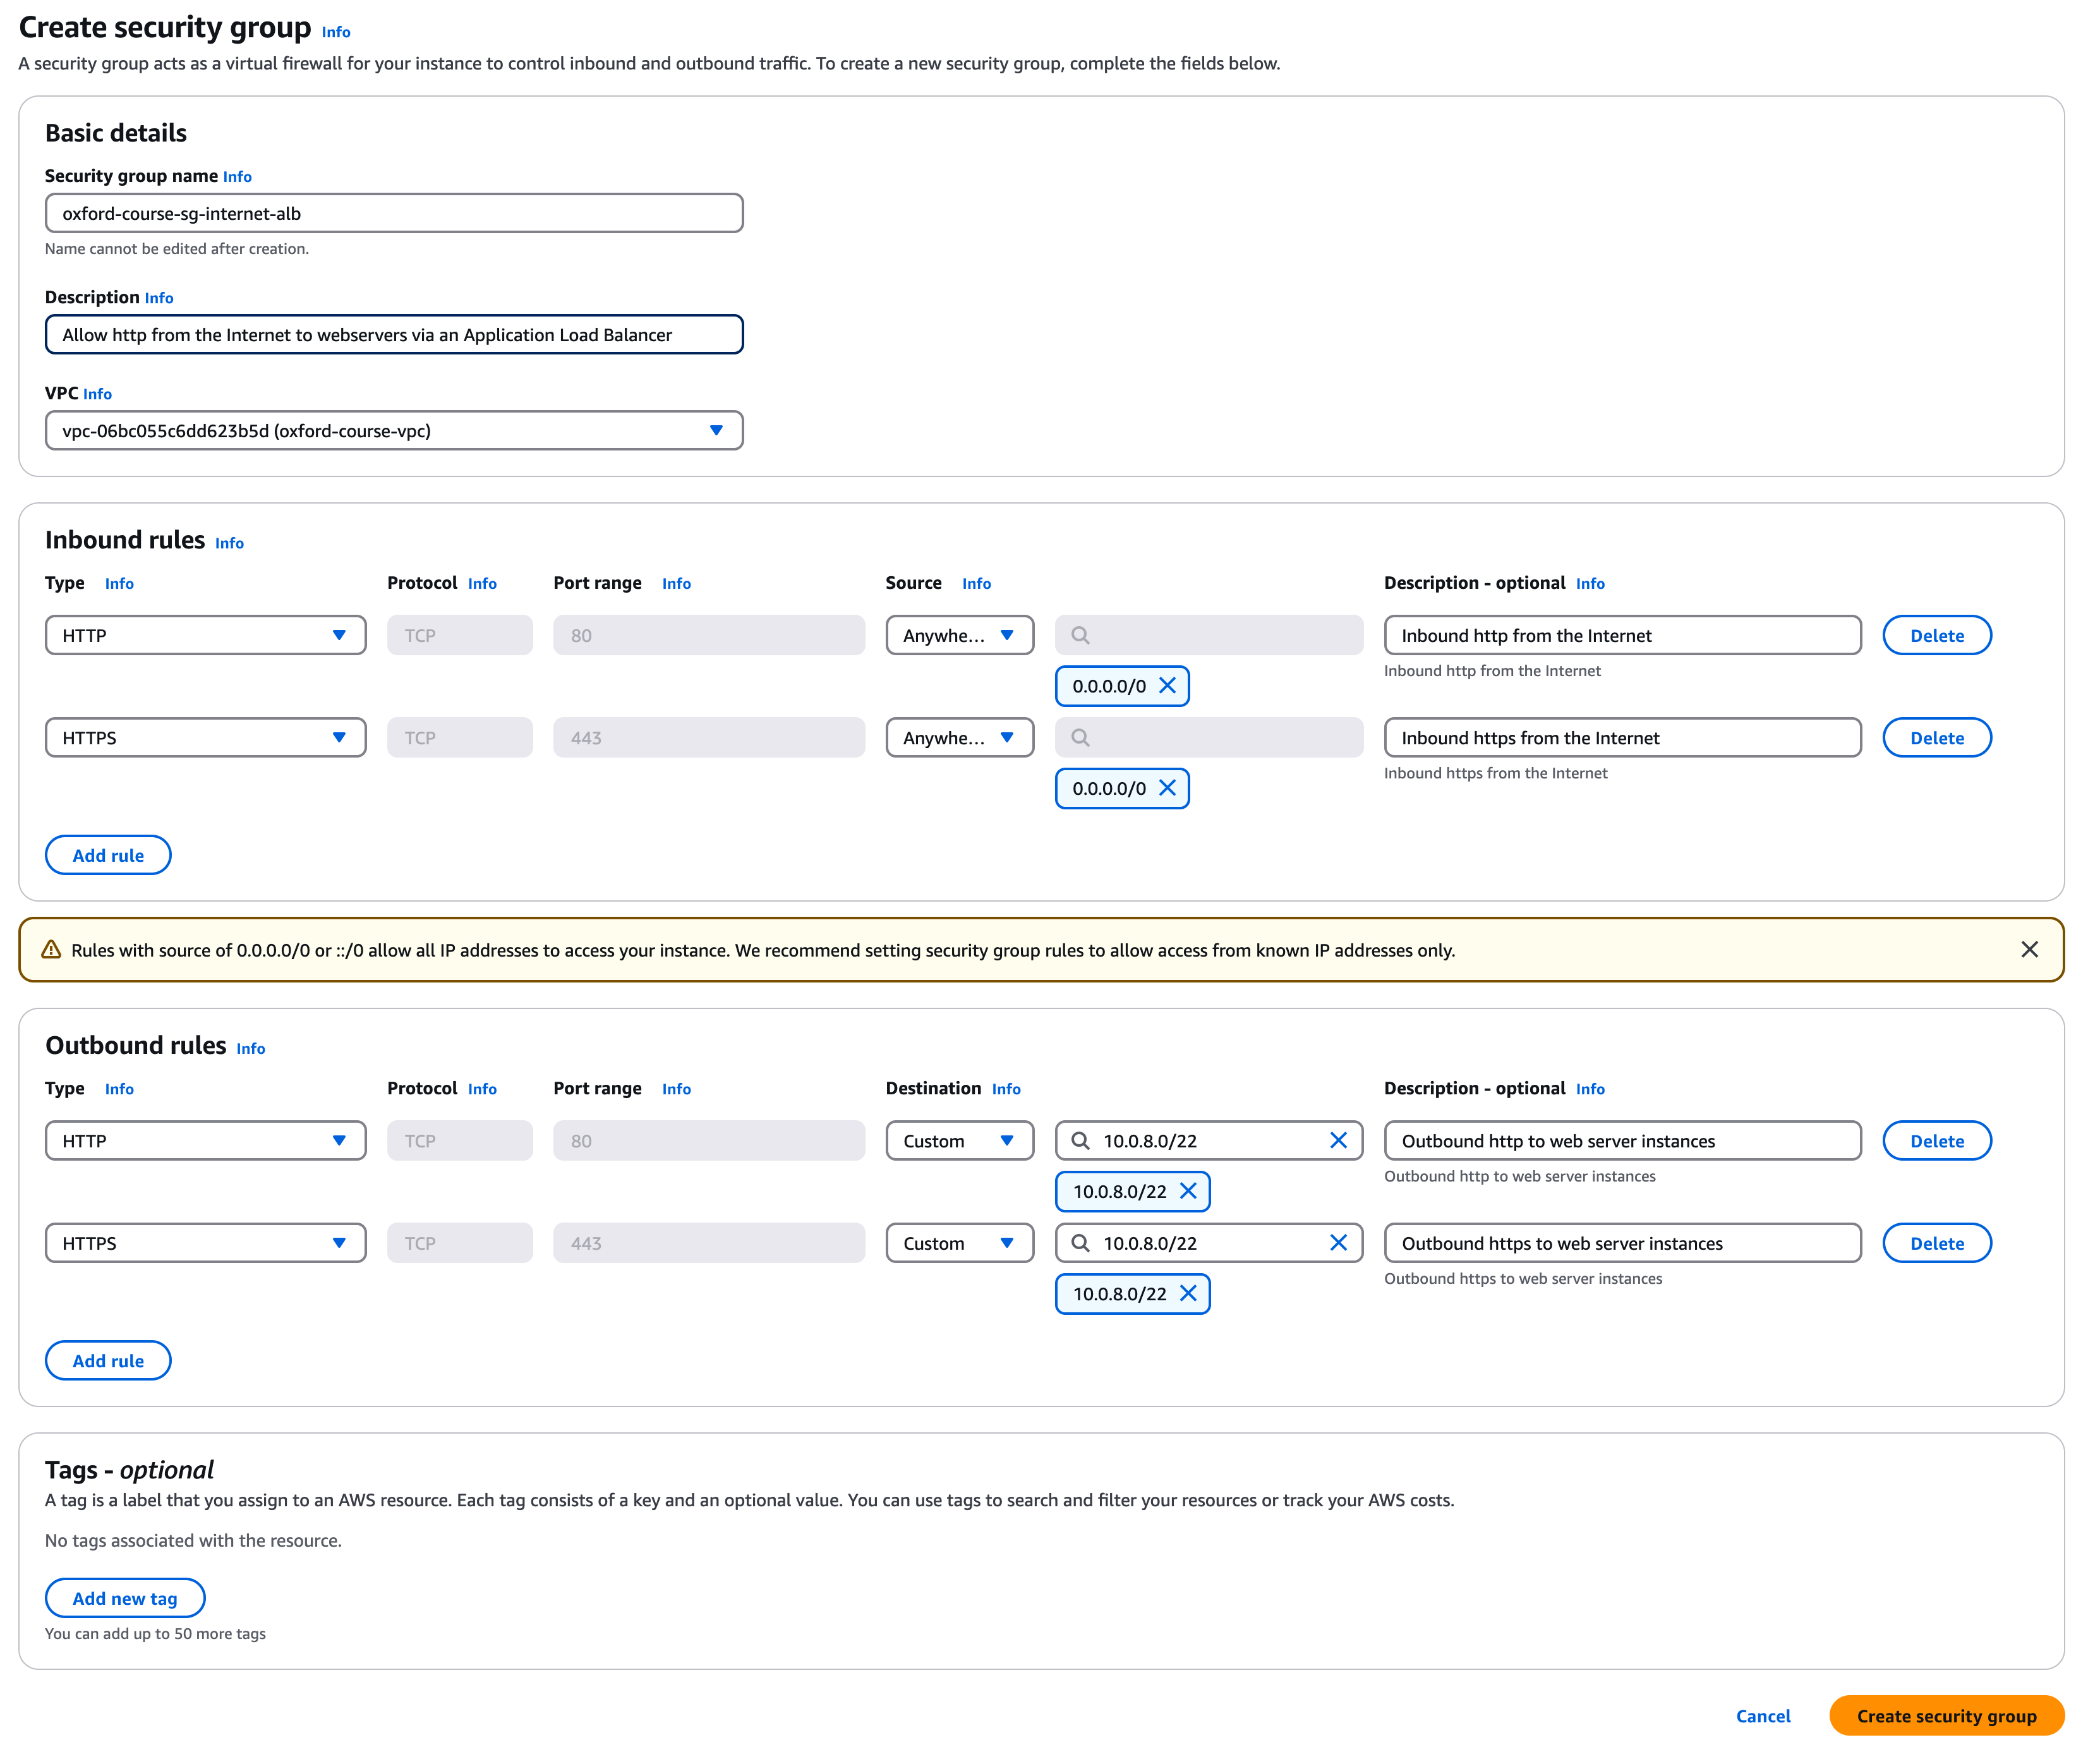Click Add new tag button
The width and height of the screenshot is (2100, 1759).
[125, 1598]
